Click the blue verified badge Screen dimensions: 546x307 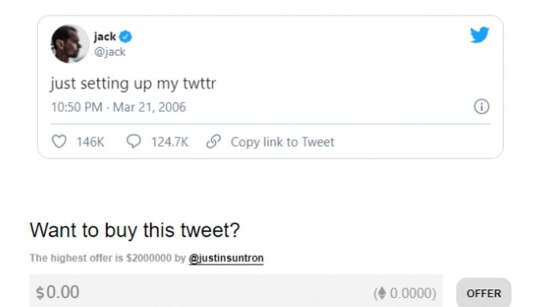coord(127,37)
